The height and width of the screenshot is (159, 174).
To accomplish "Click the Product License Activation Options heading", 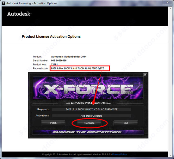I will (x=51, y=37).
